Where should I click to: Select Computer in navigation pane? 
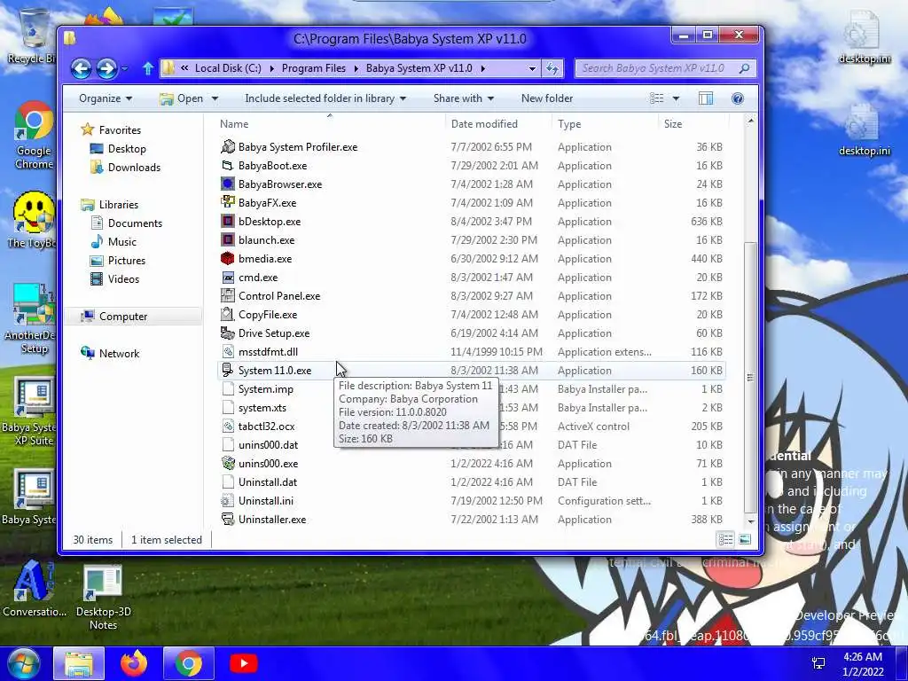click(x=122, y=317)
